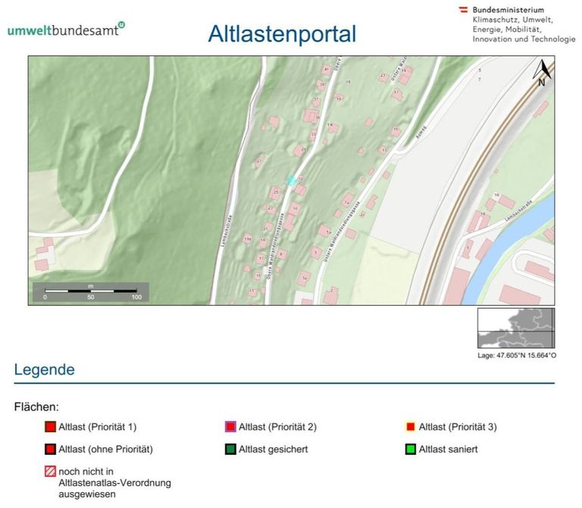This screenshot has width=582, height=508.
Task: Click the Altlast gesichert dark green swatch
Action: pos(230,449)
